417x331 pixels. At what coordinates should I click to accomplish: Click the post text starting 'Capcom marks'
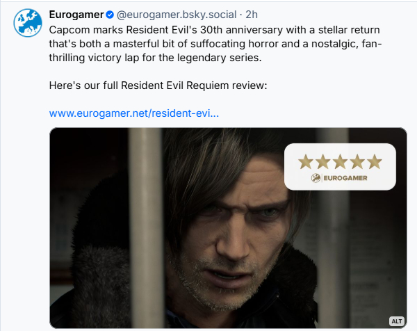coord(215,44)
